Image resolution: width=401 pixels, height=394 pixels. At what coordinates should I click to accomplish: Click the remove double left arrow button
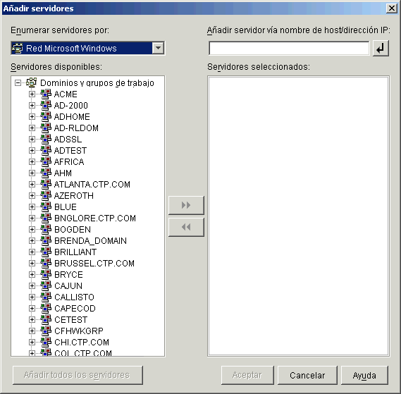(x=186, y=227)
